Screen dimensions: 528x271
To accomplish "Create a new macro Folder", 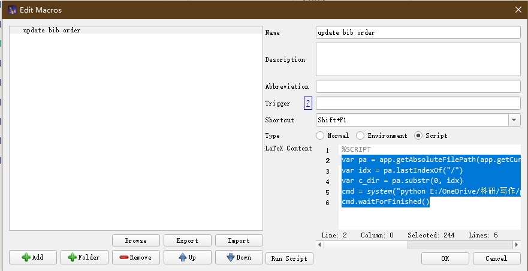I will (84, 257).
